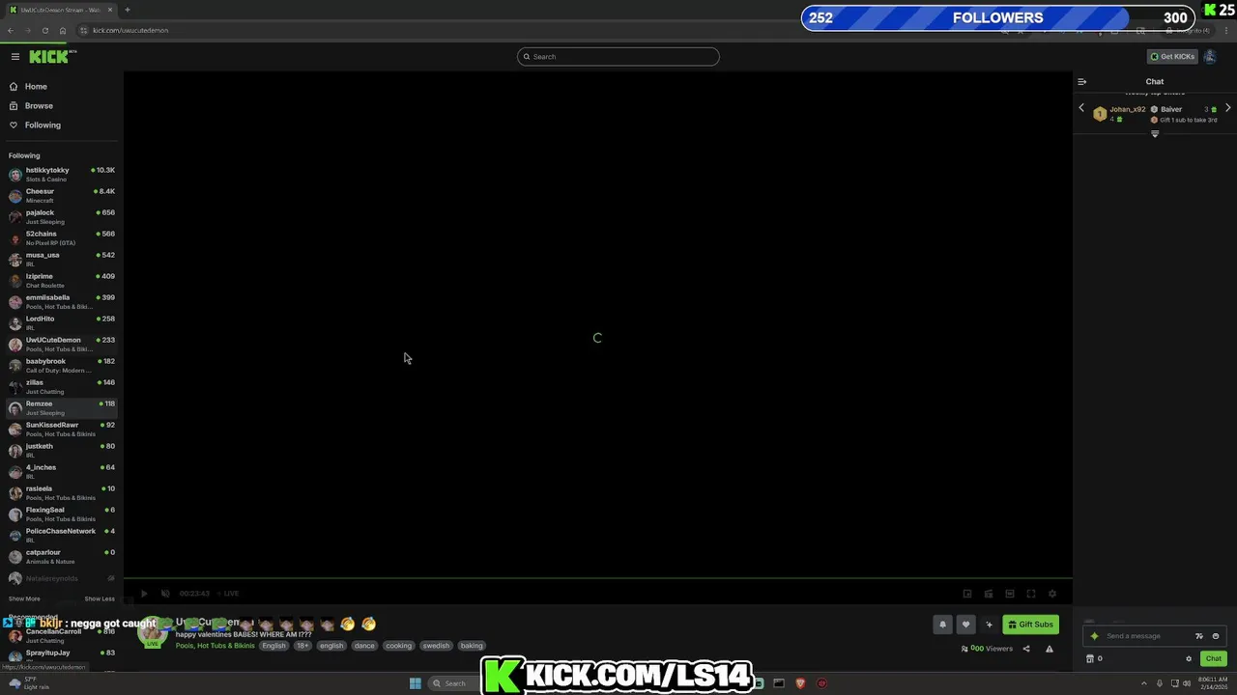1237x695 pixels.
Task: Collapse the chat panel arrow icon
Action: pos(1081,82)
